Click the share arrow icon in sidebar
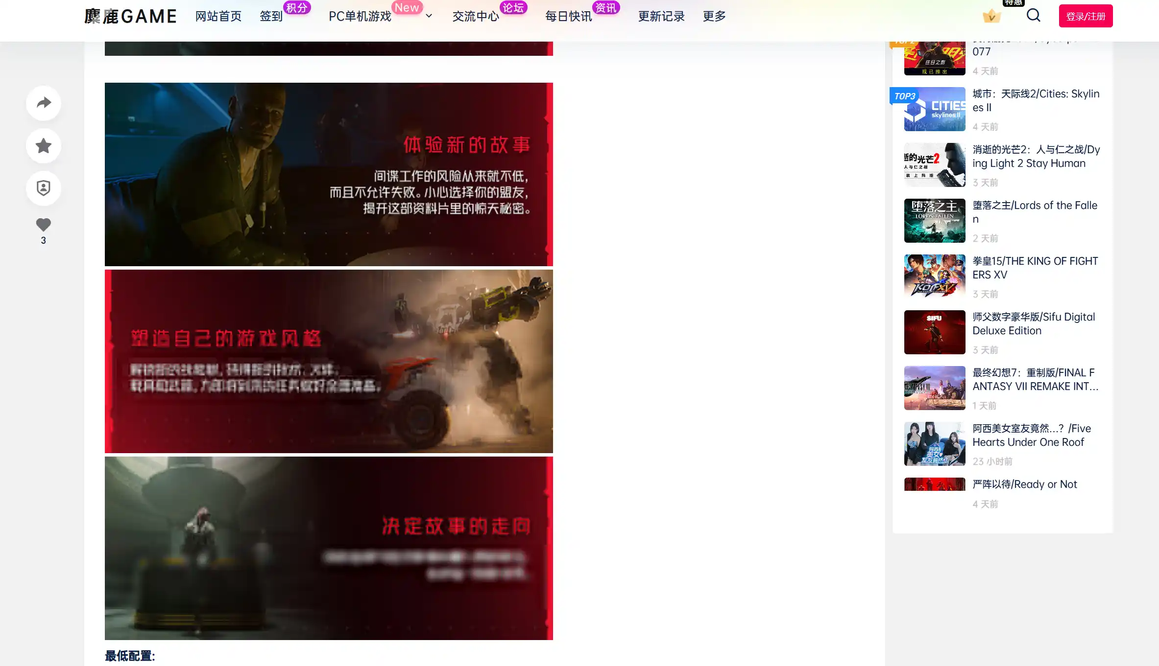The image size is (1159, 666). tap(44, 103)
